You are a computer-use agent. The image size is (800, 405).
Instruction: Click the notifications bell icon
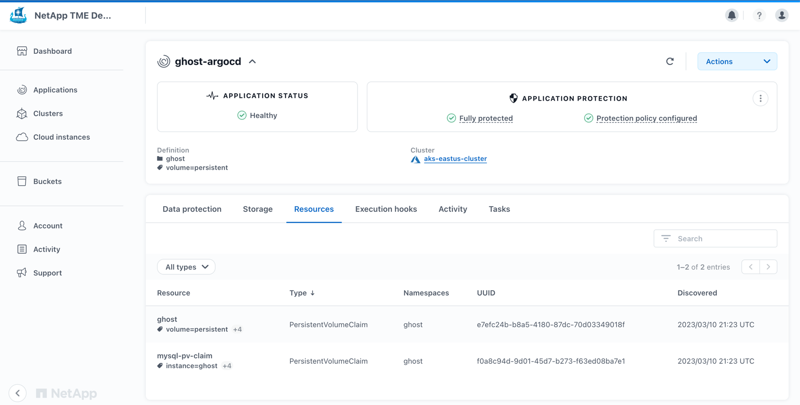point(732,15)
